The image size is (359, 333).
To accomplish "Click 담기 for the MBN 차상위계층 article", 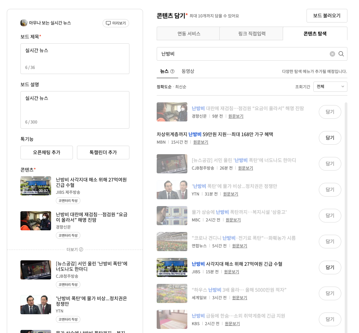I will click(330, 138).
